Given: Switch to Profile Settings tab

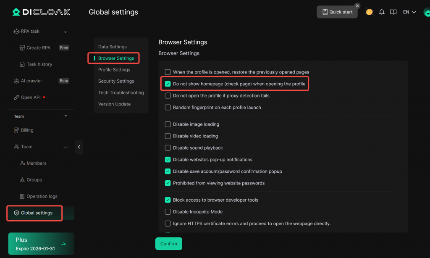Looking at the screenshot, I should [x=114, y=70].
